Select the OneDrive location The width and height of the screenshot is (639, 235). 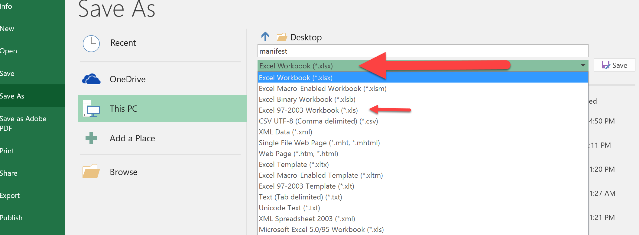click(128, 79)
